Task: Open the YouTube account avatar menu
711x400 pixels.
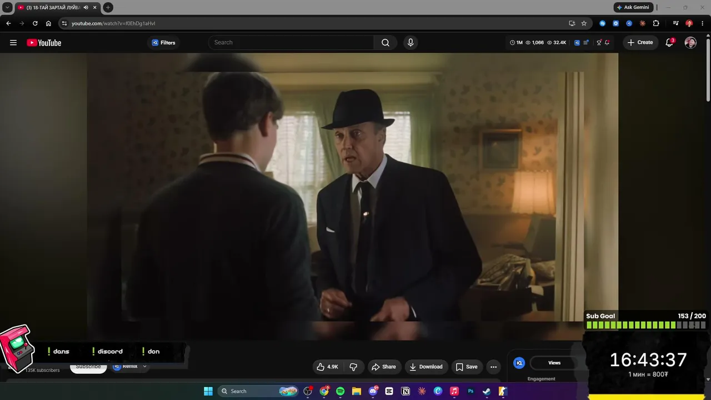Action: click(x=690, y=43)
